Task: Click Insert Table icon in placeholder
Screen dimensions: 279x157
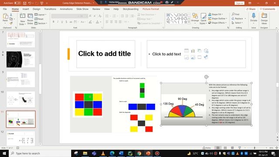Action: coord(186,51)
